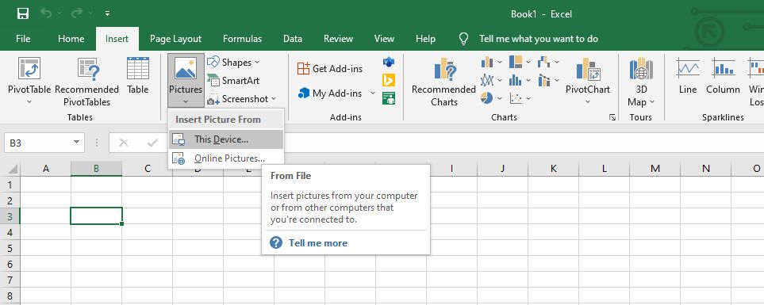Open Recommended PivotTables

pyautogui.click(x=86, y=81)
